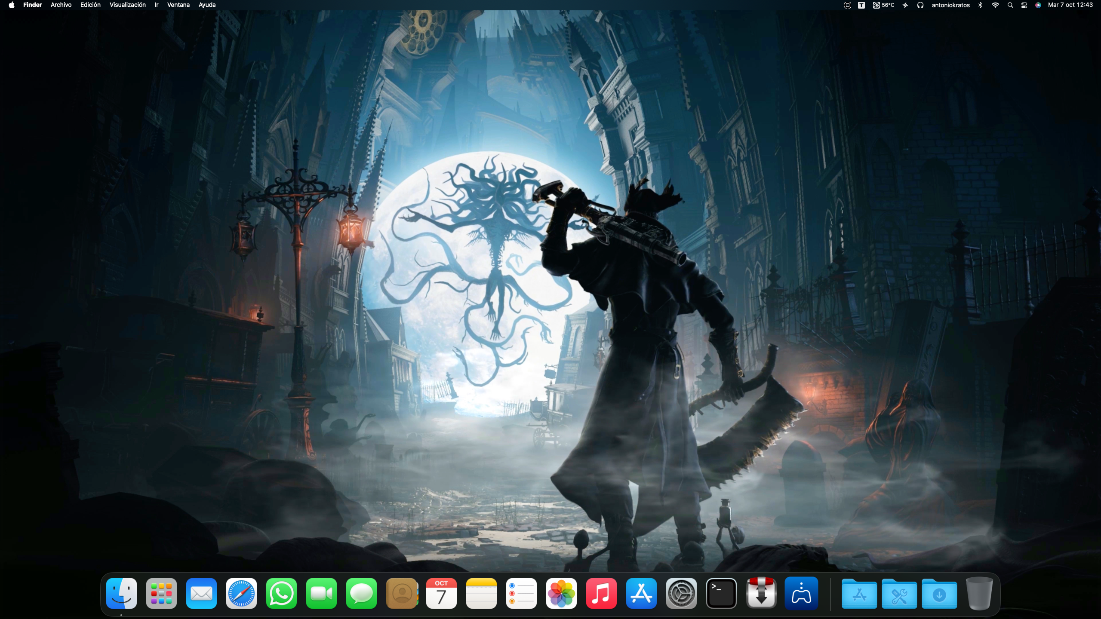Open System Settings gear icon
The width and height of the screenshot is (1101, 619).
click(x=681, y=594)
